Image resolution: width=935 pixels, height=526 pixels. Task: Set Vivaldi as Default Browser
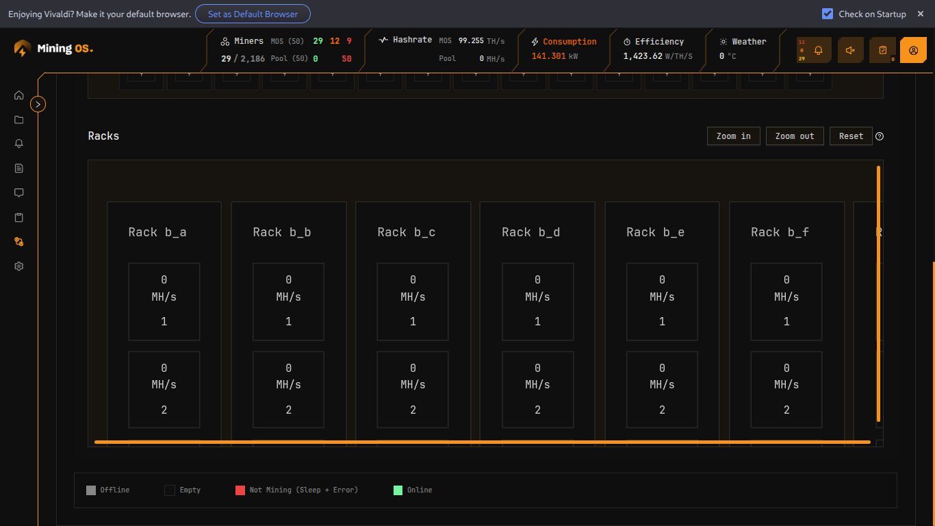(x=253, y=14)
